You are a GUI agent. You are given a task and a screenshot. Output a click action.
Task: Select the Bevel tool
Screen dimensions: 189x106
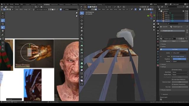[x=82, y=53]
